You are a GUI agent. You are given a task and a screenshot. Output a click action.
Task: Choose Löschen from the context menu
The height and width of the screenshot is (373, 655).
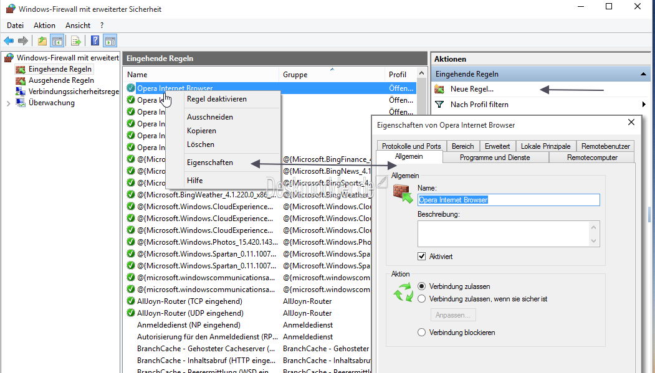(201, 144)
